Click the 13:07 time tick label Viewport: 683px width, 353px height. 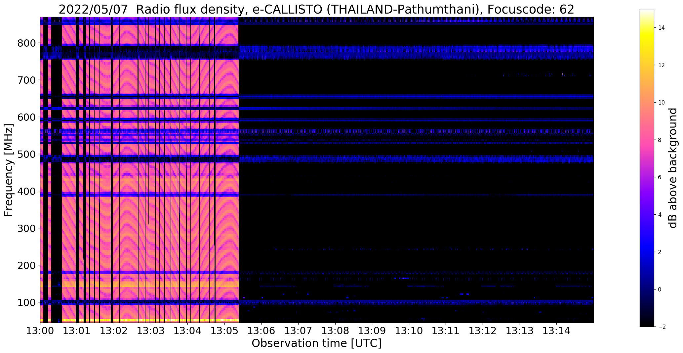point(299,331)
